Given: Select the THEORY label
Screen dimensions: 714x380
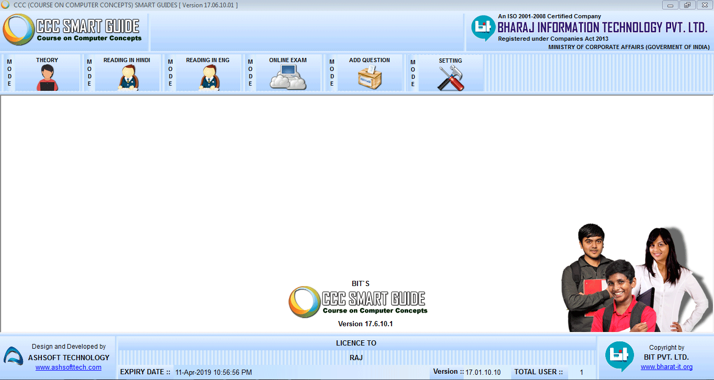Looking at the screenshot, I should click(x=47, y=60).
